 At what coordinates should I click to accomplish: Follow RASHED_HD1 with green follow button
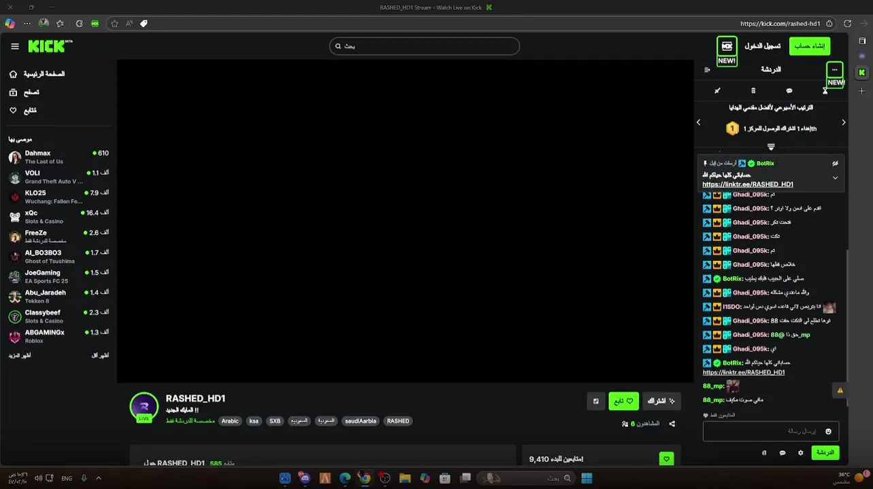click(623, 401)
